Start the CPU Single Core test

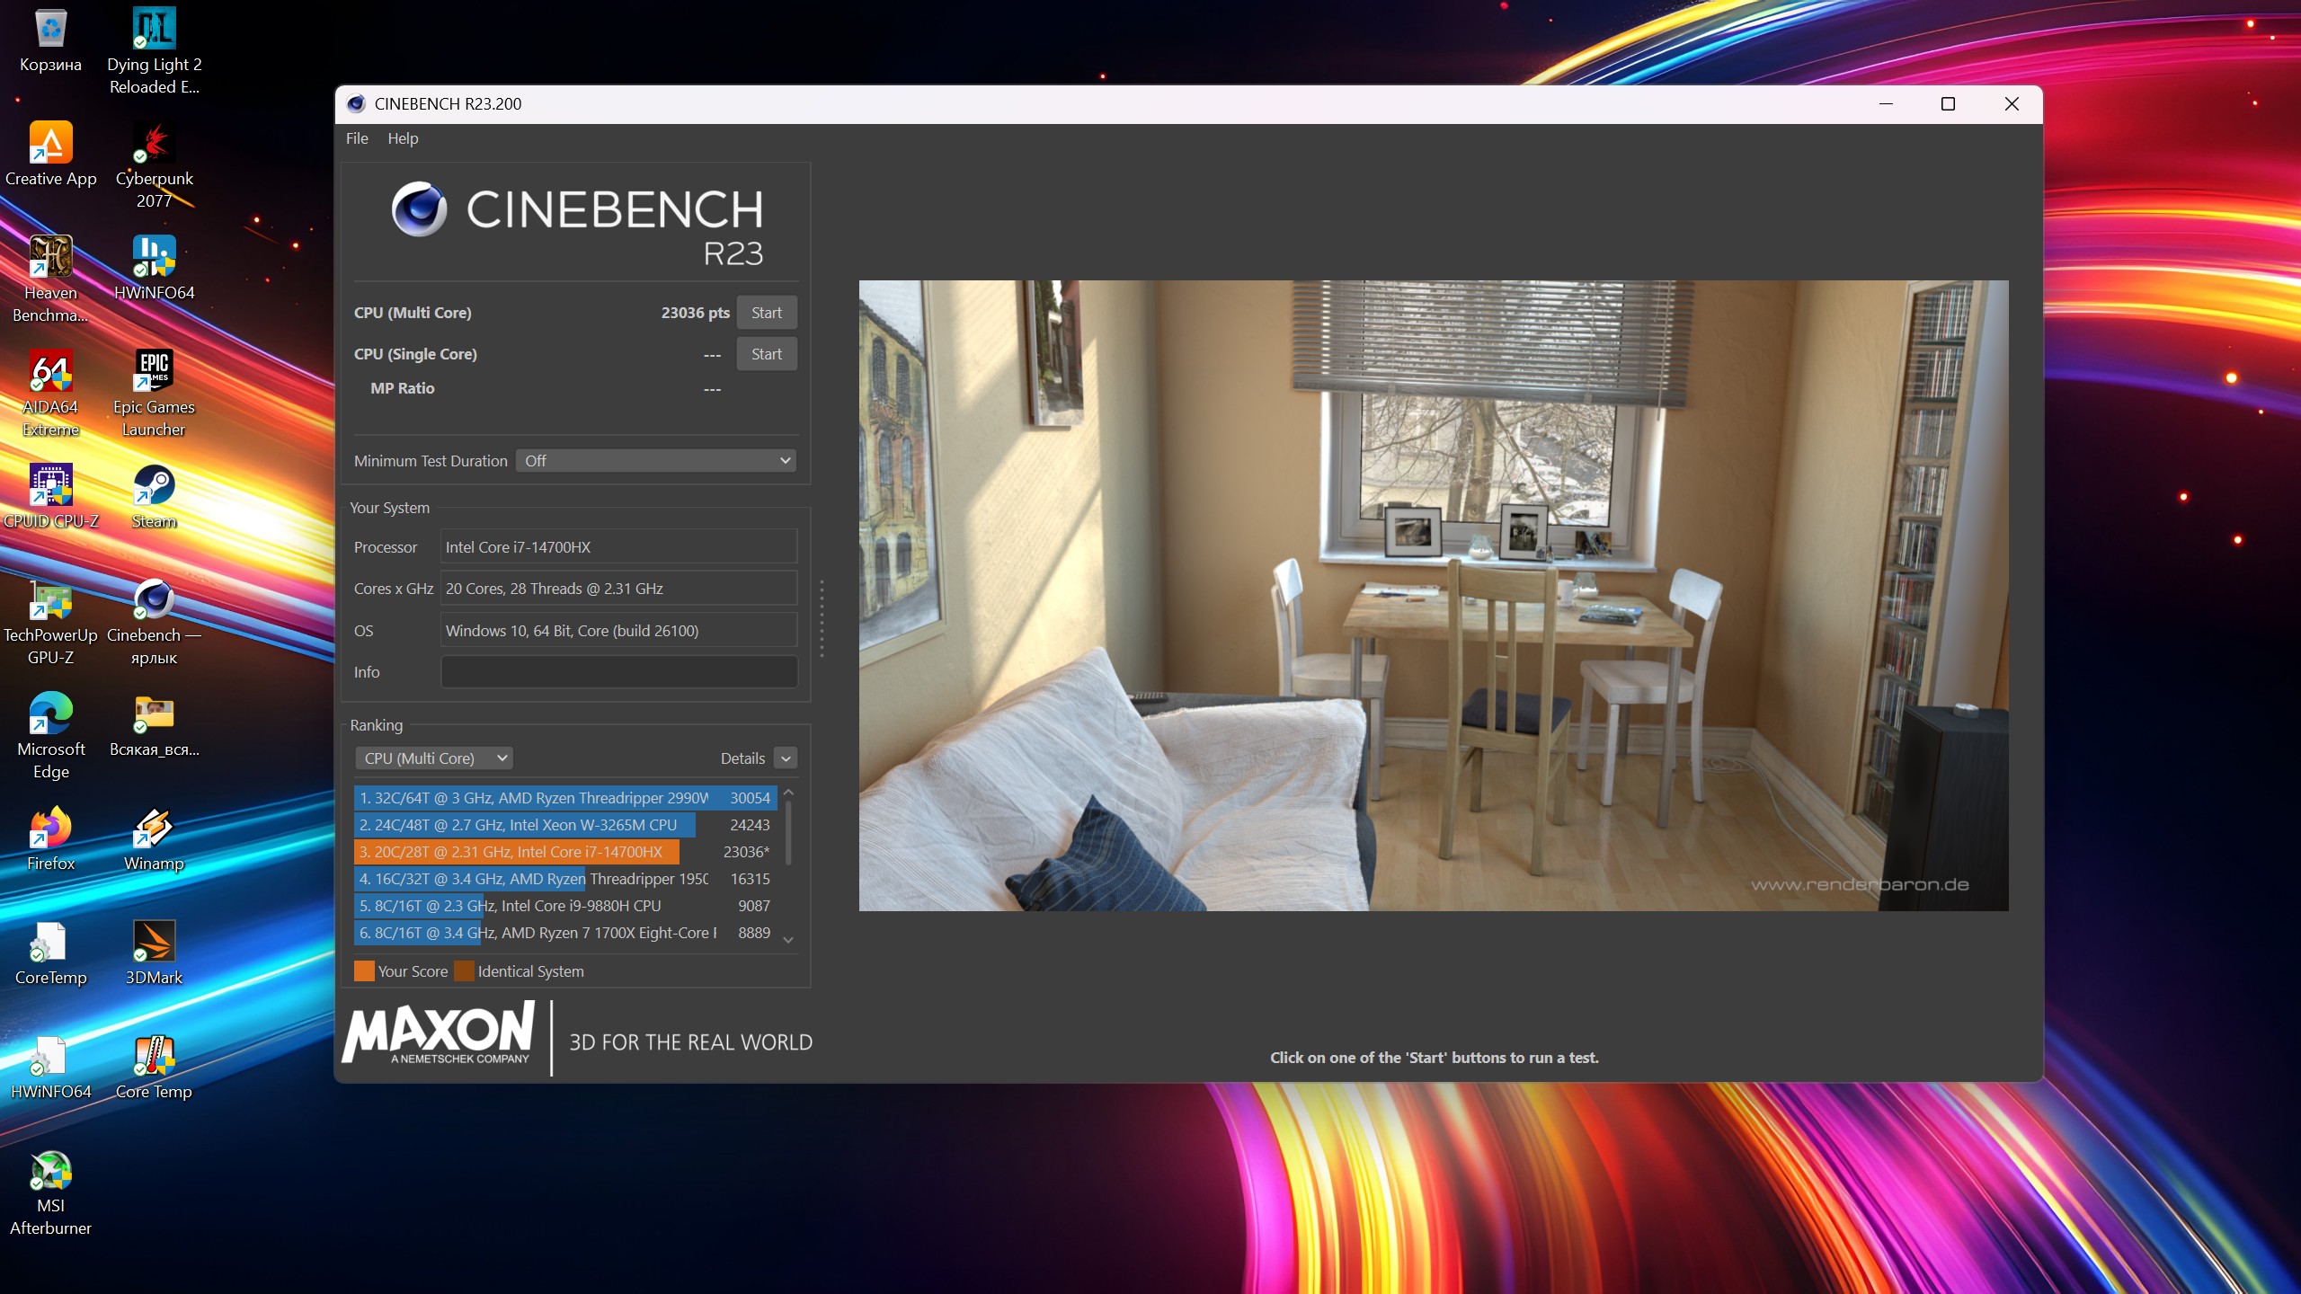coord(766,354)
